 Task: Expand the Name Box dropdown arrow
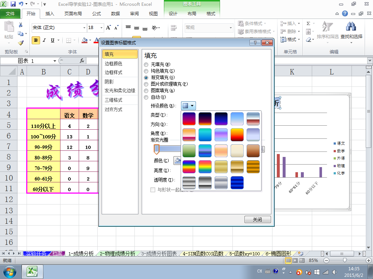[55, 61]
